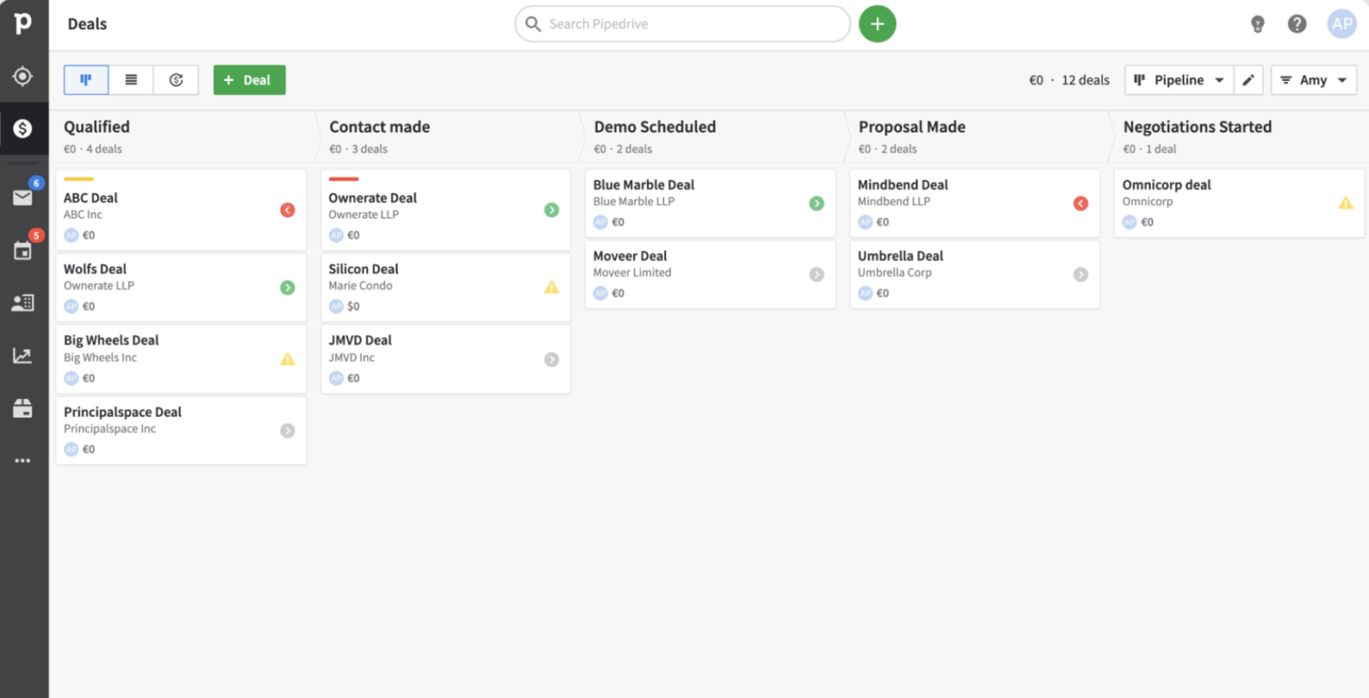
Task: Open the Activities calendar in sidebar
Action: click(x=23, y=250)
